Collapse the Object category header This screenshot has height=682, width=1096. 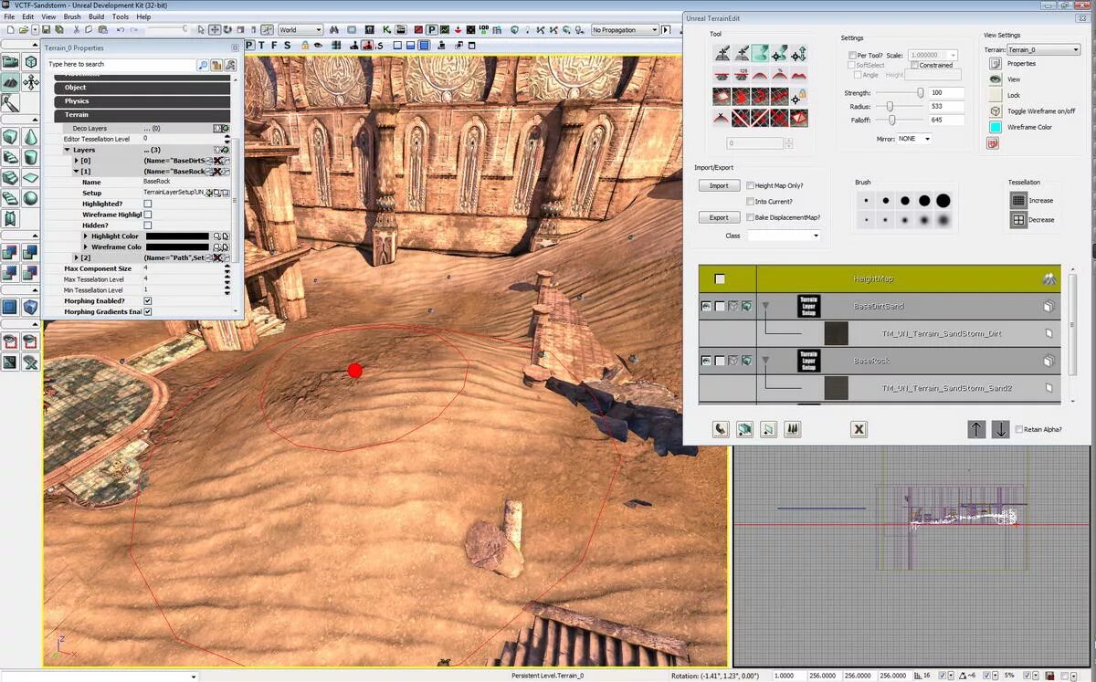click(x=142, y=88)
